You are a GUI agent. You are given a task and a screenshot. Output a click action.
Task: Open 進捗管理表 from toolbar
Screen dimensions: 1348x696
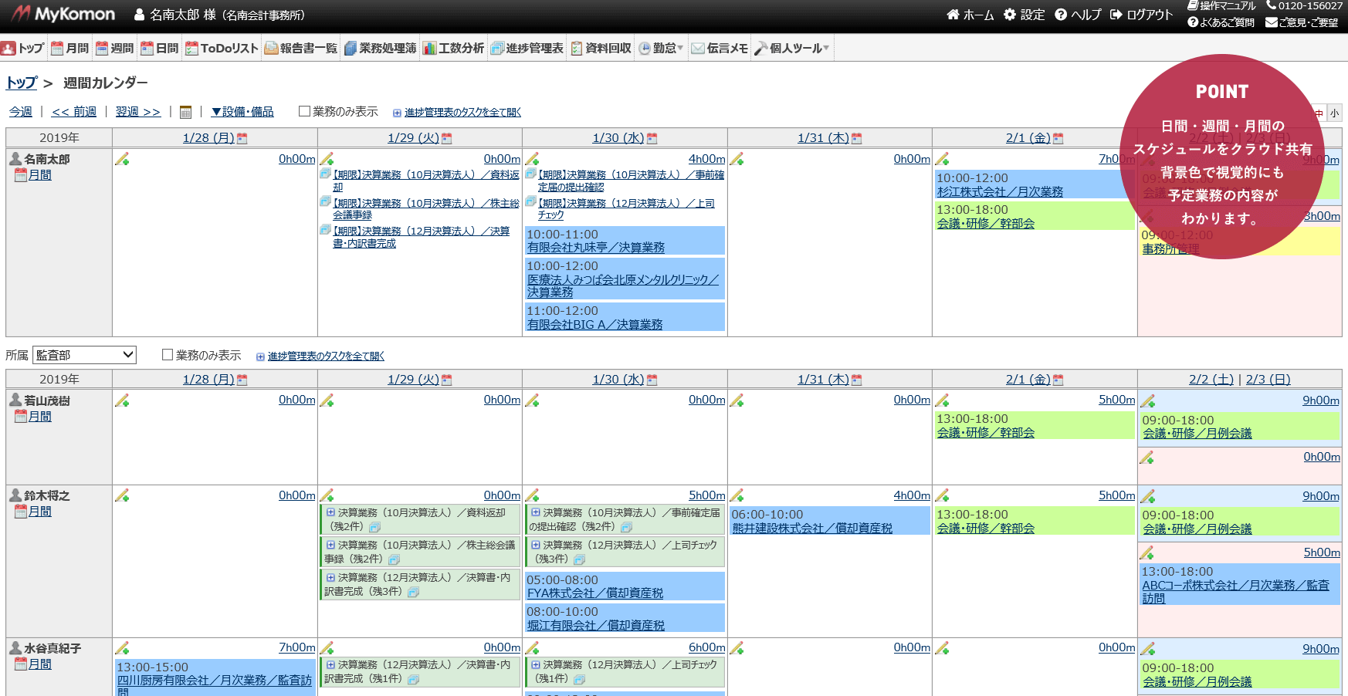(x=527, y=48)
